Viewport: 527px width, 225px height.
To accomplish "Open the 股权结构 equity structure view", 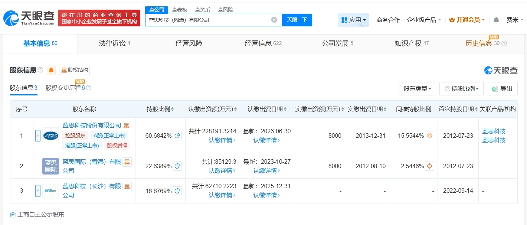I will 74,70.
